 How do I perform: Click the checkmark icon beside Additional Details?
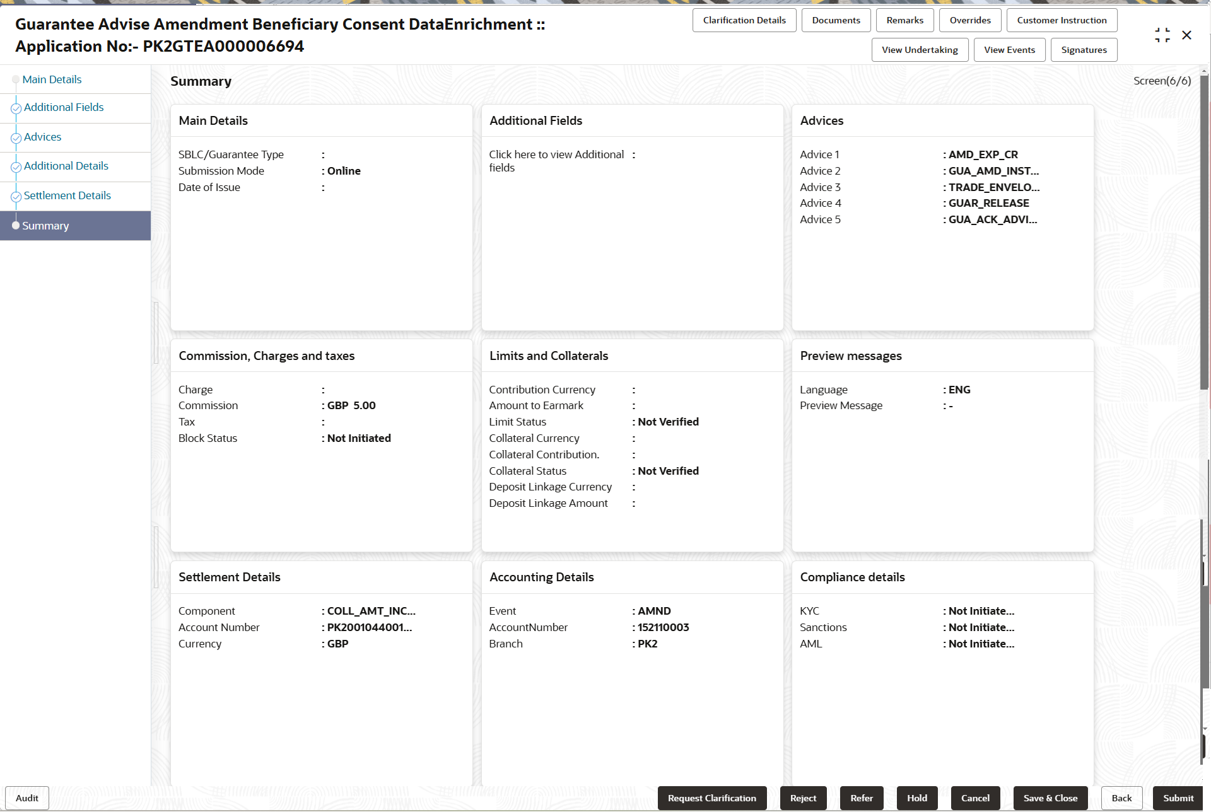coord(16,167)
